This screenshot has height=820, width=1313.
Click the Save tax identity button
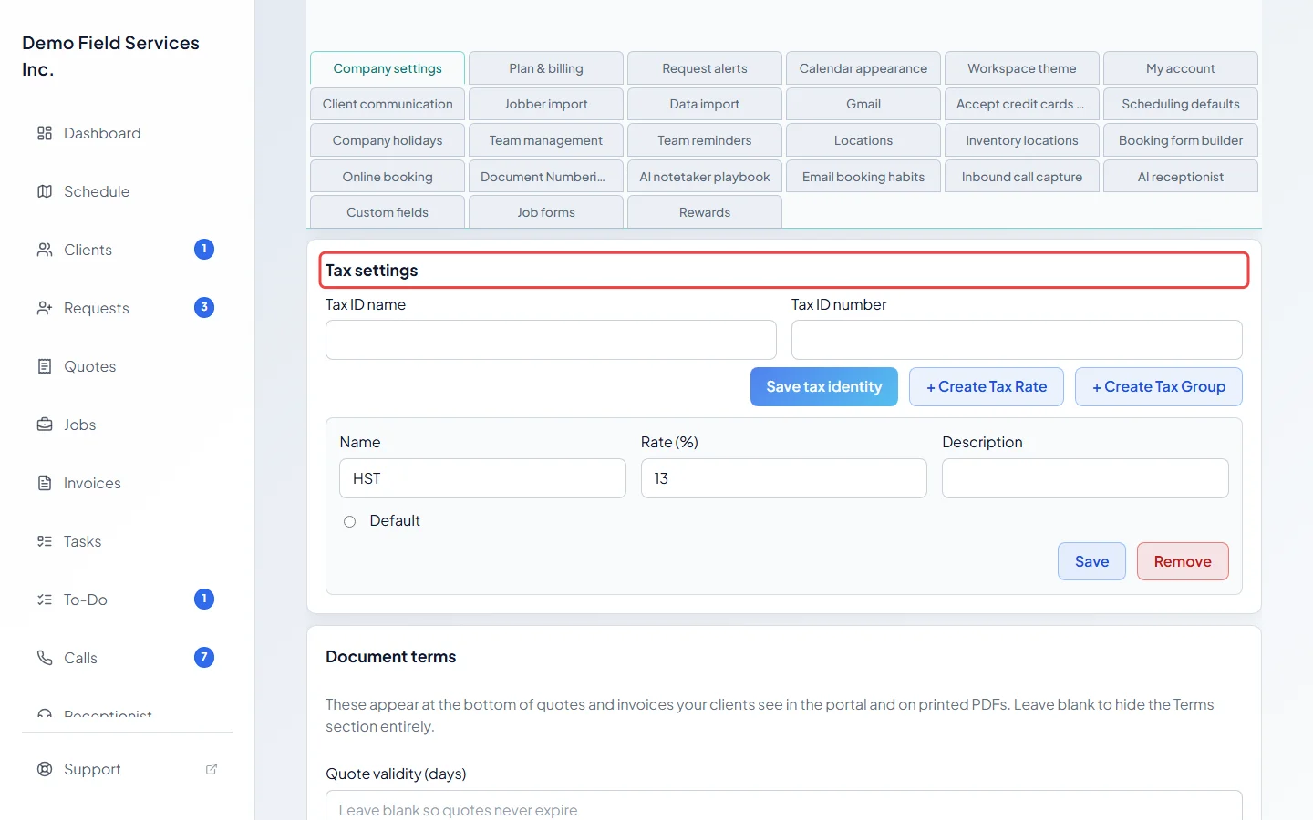(824, 386)
